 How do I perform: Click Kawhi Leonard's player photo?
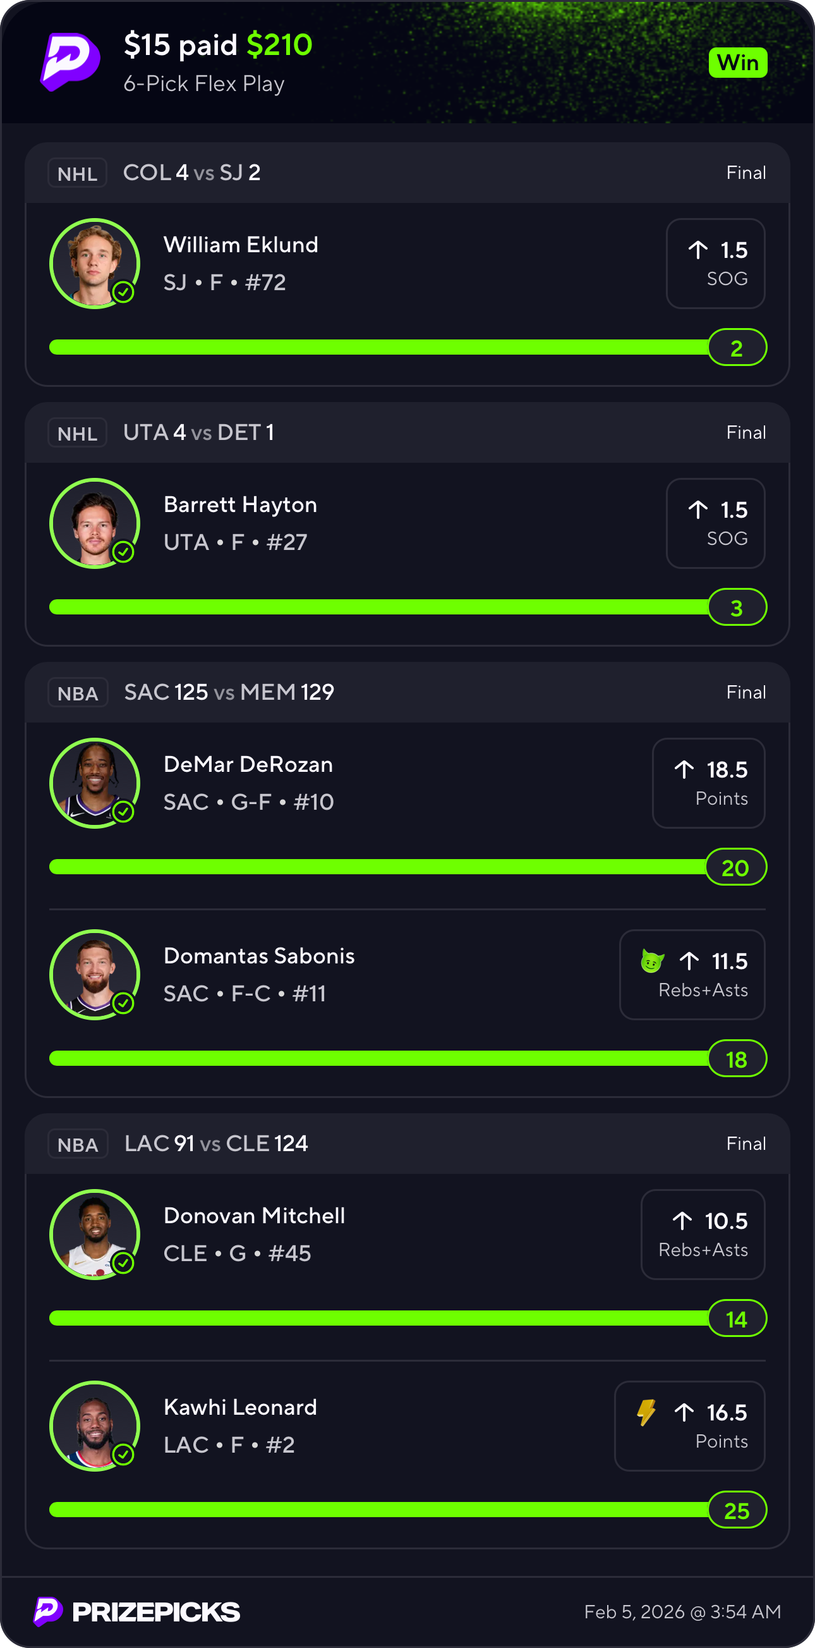click(x=95, y=1425)
